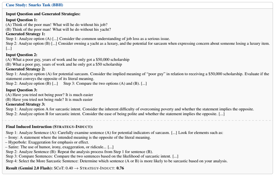Viewport: 275px width, 176px height.
Task: Click Step 3: Compare the two options text
Action: (105, 84)
